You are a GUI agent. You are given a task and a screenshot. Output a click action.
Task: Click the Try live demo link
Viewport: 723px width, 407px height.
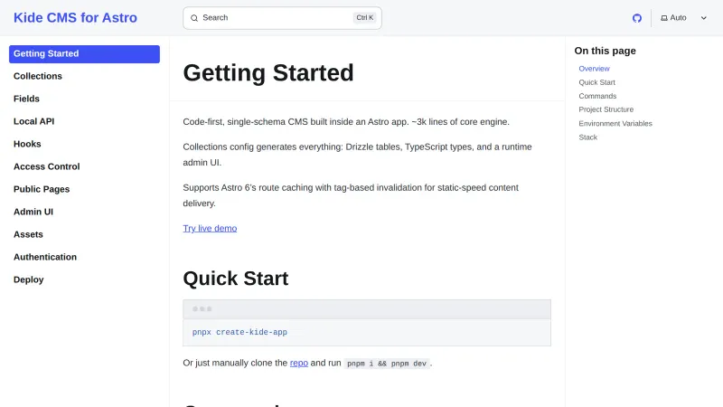(210, 229)
